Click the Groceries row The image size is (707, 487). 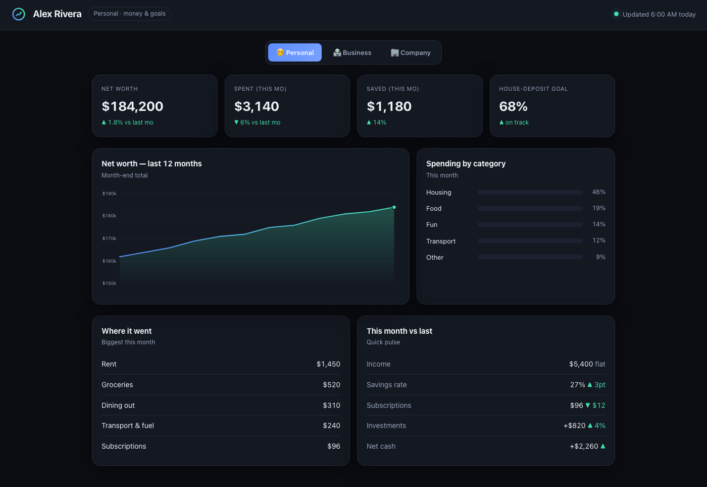(x=221, y=385)
